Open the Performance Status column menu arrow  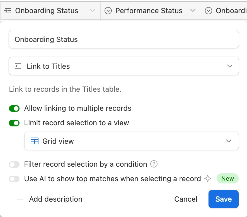[x=193, y=11]
